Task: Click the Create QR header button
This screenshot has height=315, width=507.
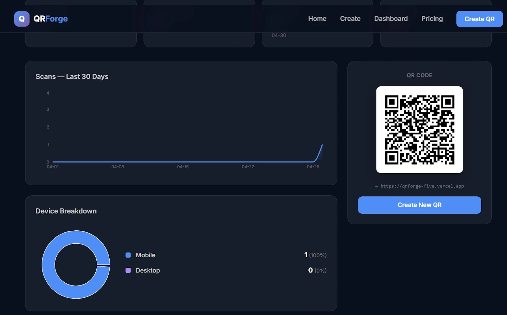Action: 479,19
